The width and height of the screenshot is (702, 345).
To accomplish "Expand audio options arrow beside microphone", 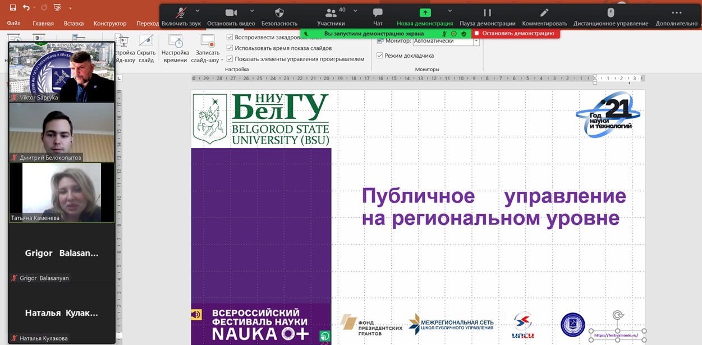I will point(198,11).
